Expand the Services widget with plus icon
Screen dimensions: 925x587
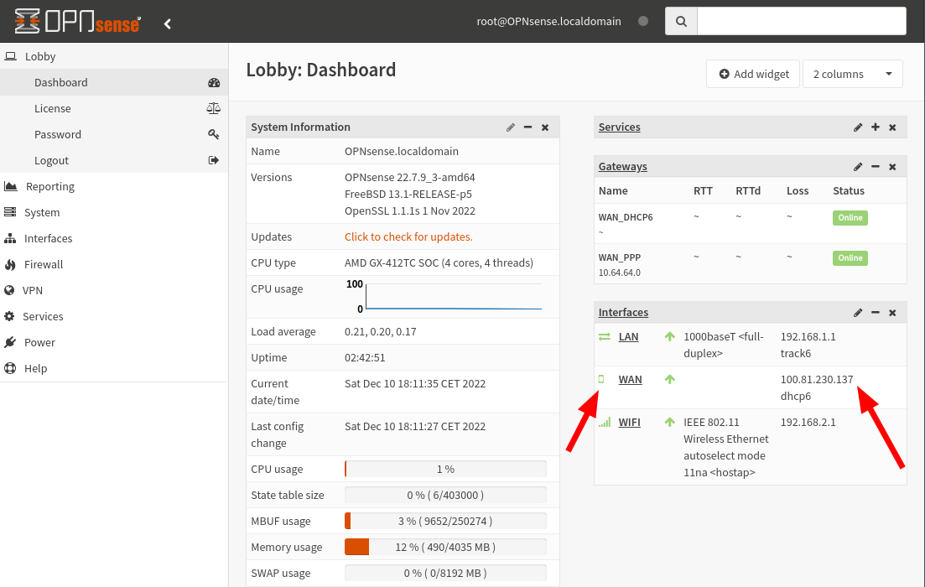point(876,127)
